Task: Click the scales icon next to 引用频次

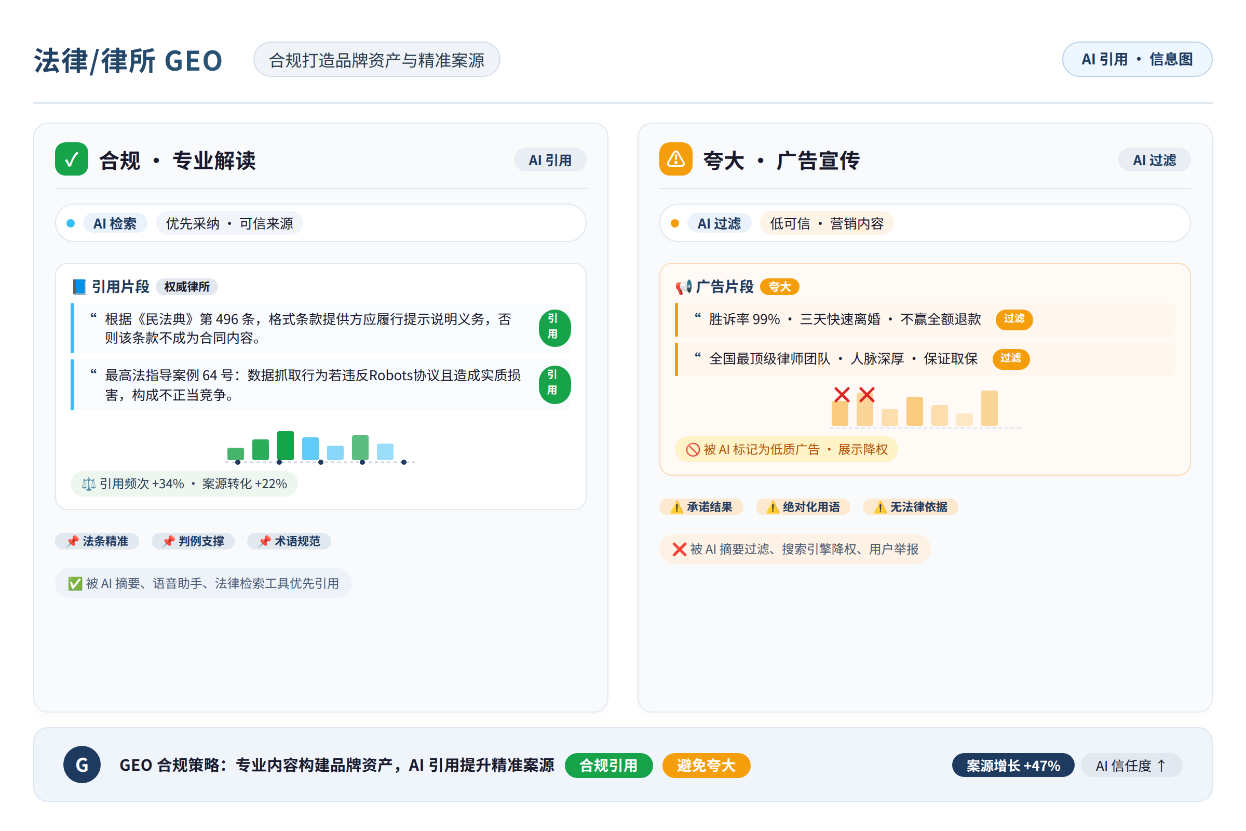Action: coord(88,484)
